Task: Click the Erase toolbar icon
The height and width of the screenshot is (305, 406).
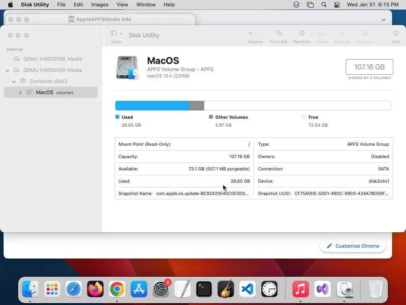Action: pos(322,33)
